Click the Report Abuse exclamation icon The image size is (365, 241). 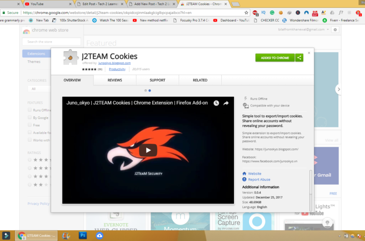(x=244, y=179)
